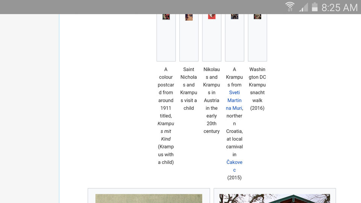Open the Čakovec link
Screen dimensions: 361x203
[234, 166]
